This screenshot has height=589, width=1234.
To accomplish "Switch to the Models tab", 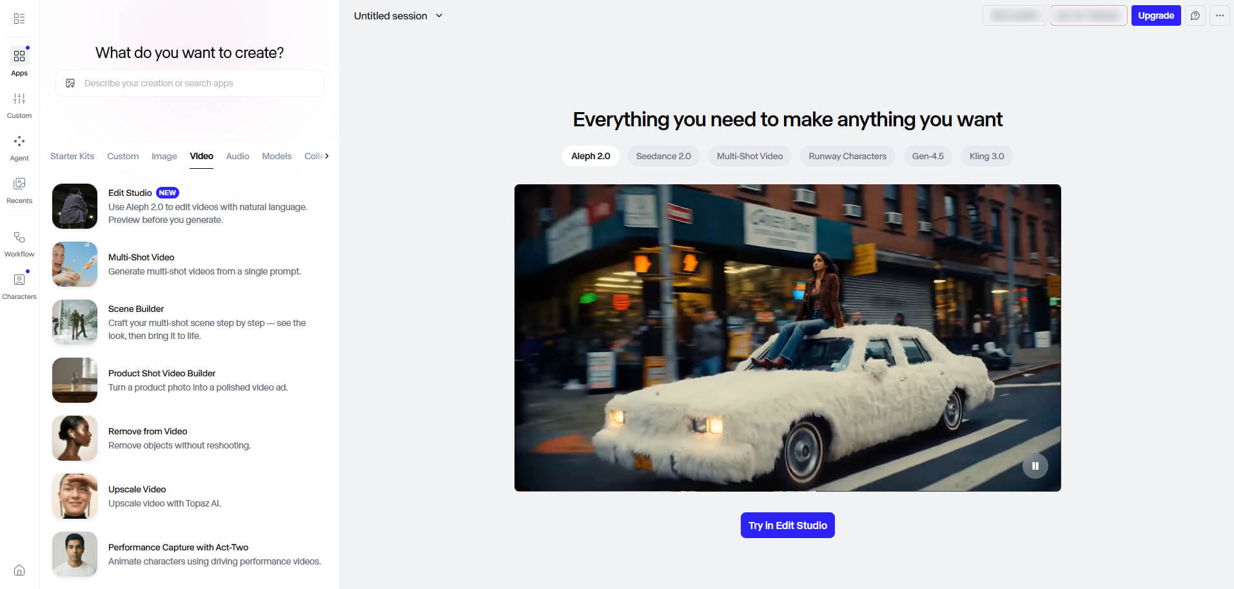I will click(x=277, y=156).
